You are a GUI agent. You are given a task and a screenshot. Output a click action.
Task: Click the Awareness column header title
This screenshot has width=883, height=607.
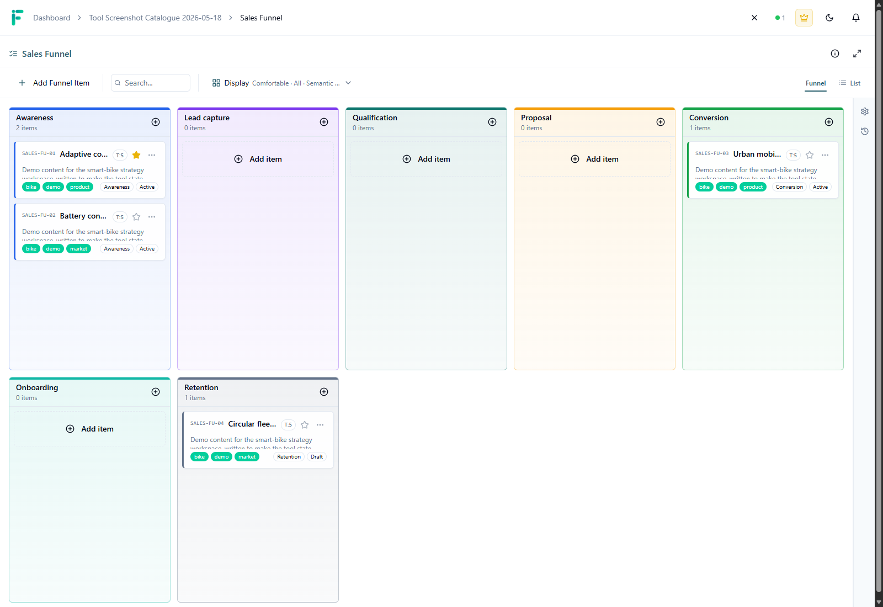click(35, 118)
